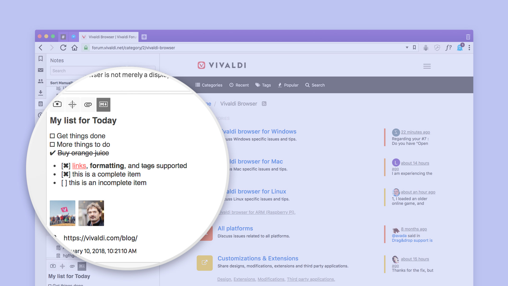Image resolution: width=508 pixels, height=286 pixels.
Task: Click the https://vivaldi.com/blog/ URL link
Action: [x=101, y=238]
